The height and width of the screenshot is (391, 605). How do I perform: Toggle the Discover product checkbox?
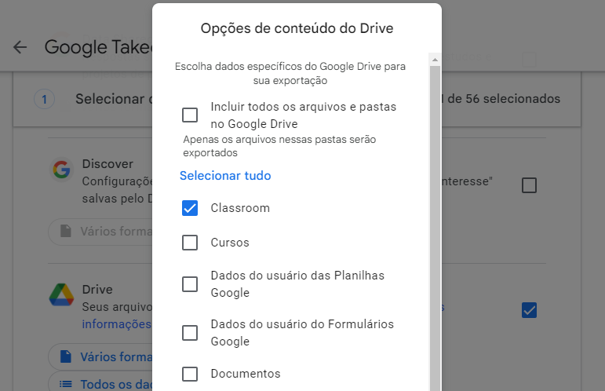529,185
